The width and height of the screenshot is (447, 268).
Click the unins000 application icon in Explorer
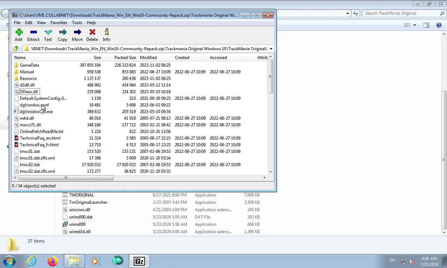coord(65,224)
